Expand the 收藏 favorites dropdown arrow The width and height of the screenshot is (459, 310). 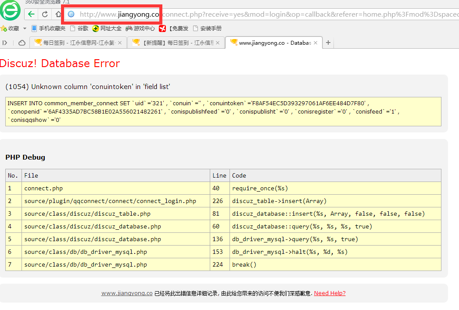click(x=25, y=29)
